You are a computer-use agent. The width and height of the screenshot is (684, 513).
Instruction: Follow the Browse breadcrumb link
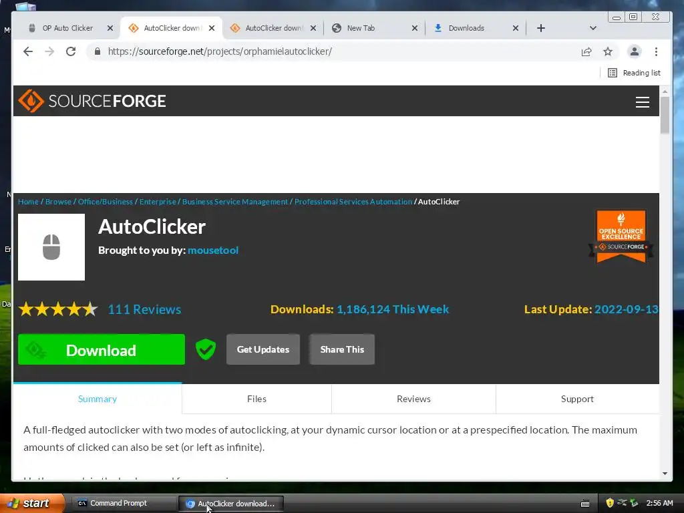58,202
